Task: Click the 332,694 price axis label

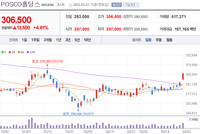Action: tap(192, 55)
